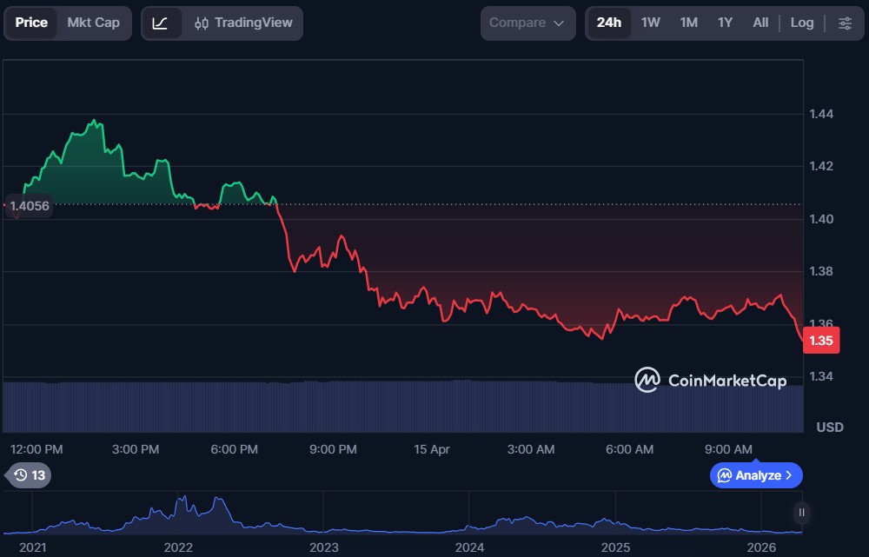
Task: Expand Analyze chevron arrow
Action: (x=788, y=475)
